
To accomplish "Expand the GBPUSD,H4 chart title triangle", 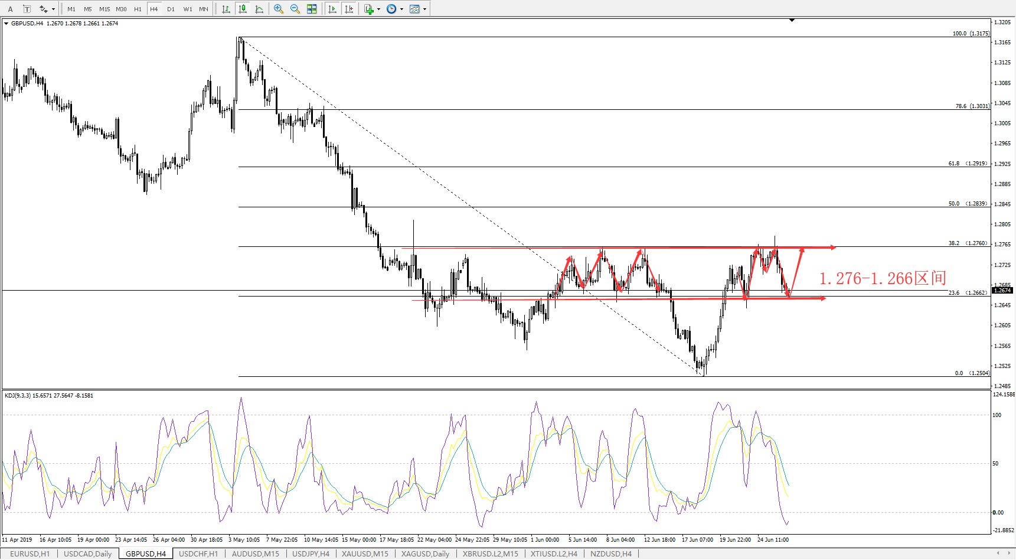I will pos(6,24).
